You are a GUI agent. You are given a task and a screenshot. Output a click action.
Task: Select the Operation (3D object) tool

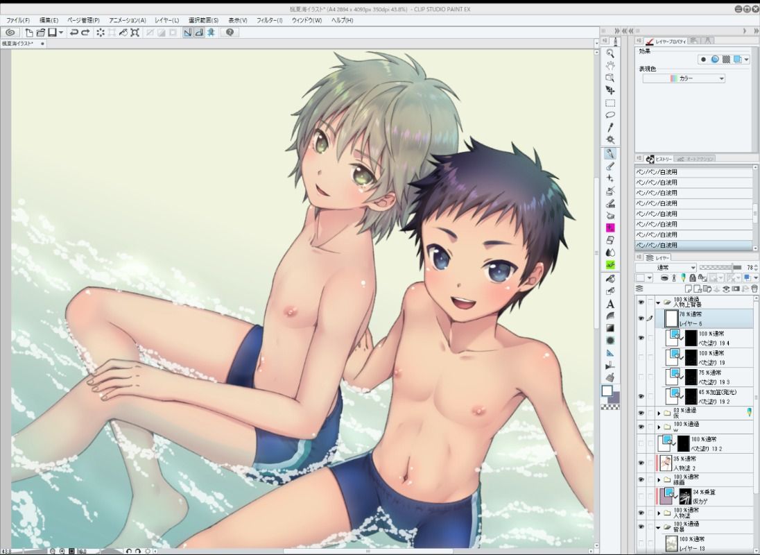coord(610,78)
